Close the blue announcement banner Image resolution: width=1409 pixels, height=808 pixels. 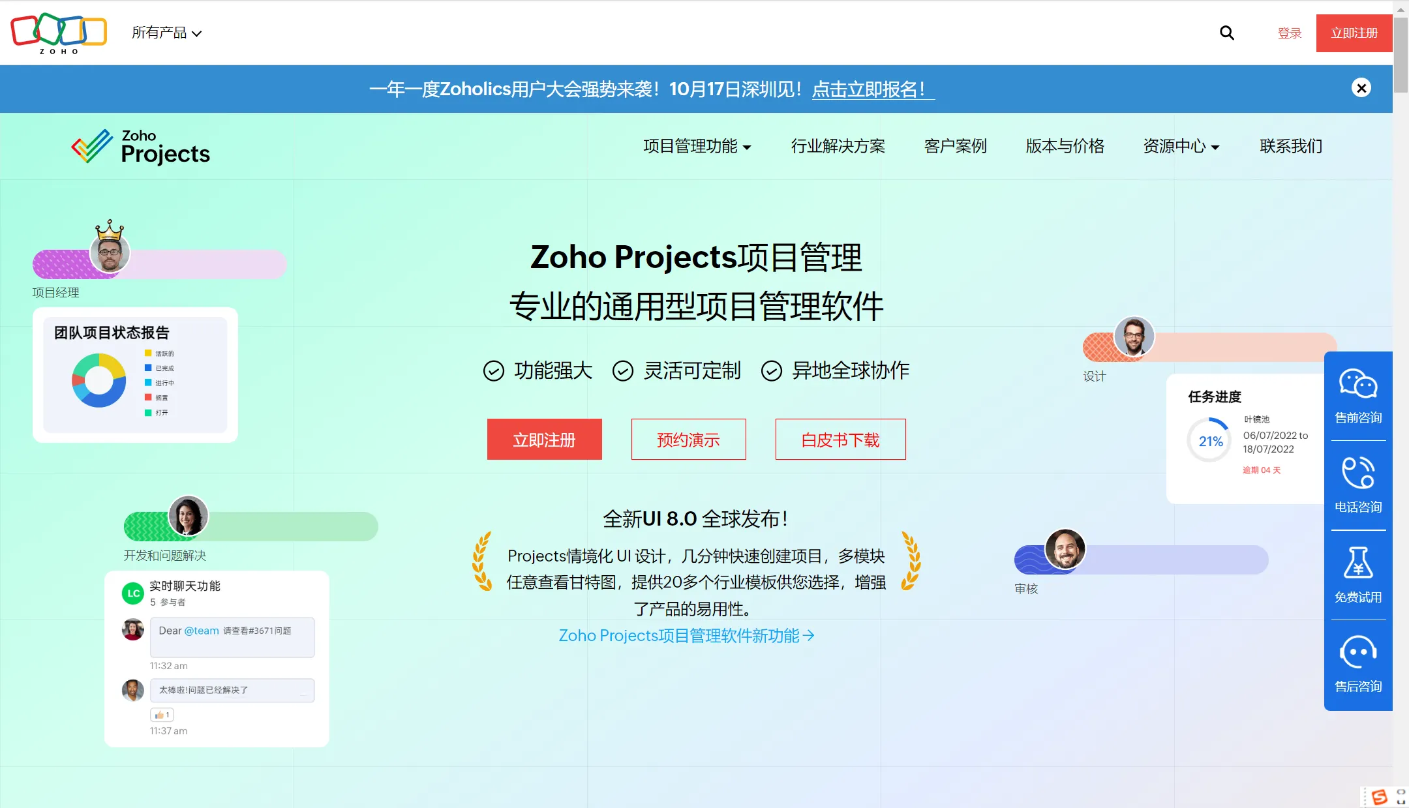tap(1361, 88)
